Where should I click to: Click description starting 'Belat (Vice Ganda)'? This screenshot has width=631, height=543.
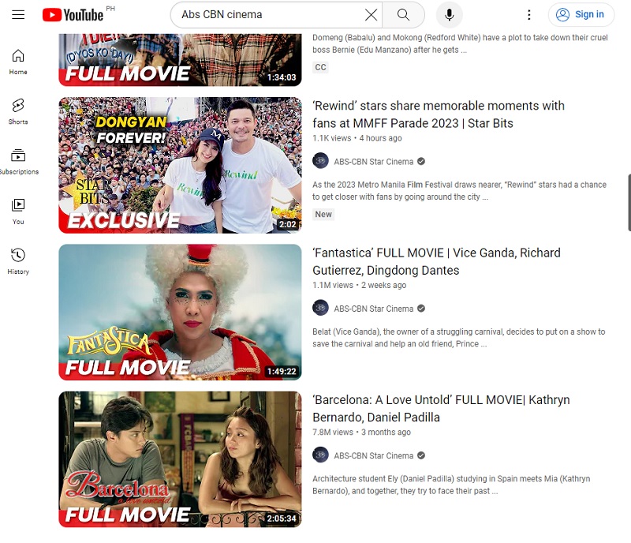pos(459,338)
